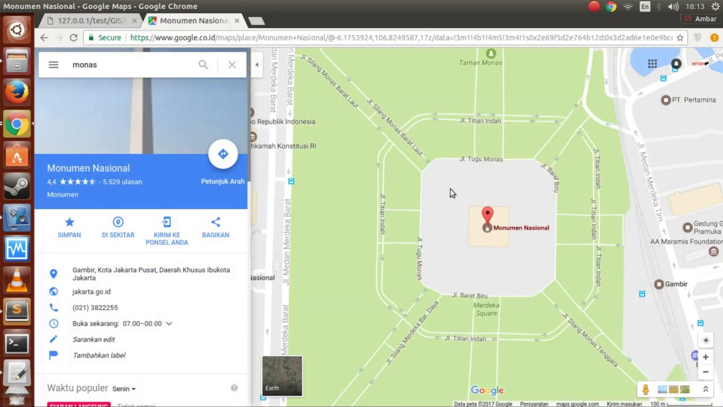
Task: Click Gambir station map marker
Action: coord(659,284)
